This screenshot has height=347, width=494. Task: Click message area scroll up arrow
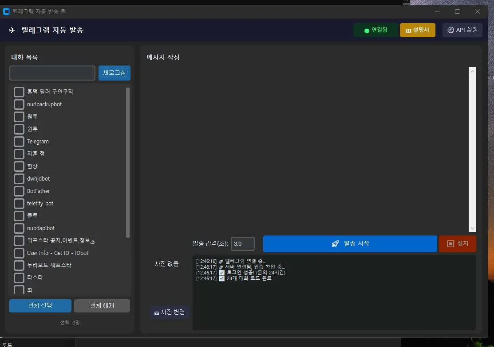pyautogui.click(x=472, y=71)
